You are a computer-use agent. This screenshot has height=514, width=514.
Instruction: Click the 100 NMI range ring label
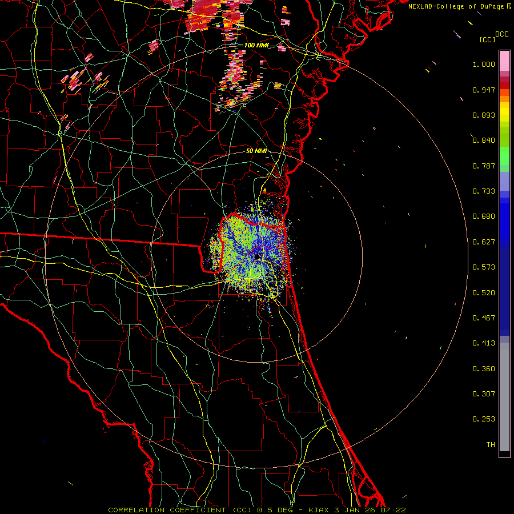[x=256, y=45]
